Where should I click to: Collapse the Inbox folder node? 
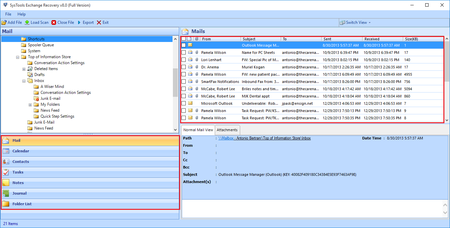24,81
